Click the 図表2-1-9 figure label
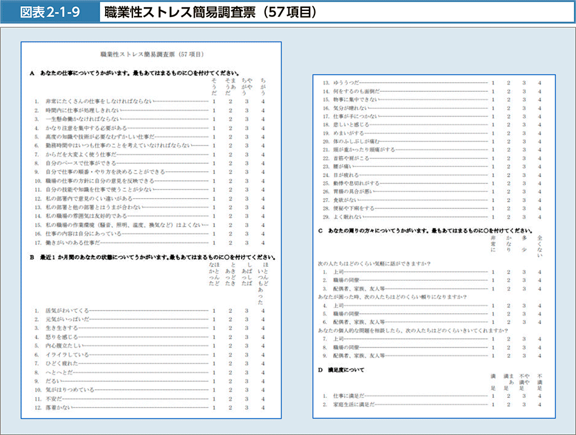Image resolution: width=576 pixels, height=435 pixels. (50, 12)
